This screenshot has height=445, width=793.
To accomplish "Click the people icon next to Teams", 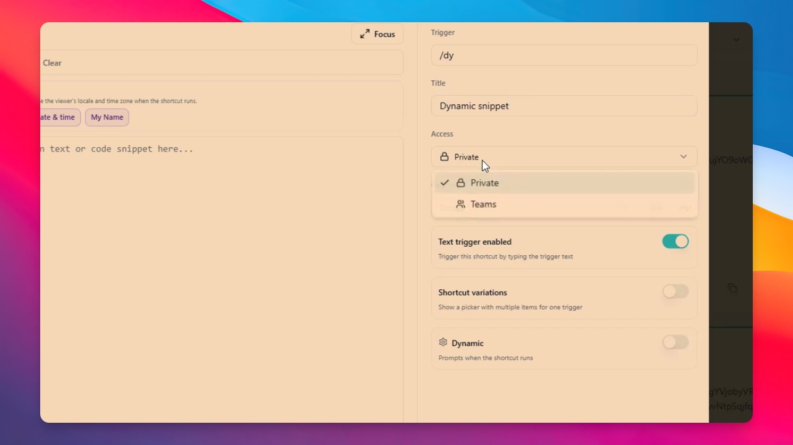I will pyautogui.click(x=460, y=204).
